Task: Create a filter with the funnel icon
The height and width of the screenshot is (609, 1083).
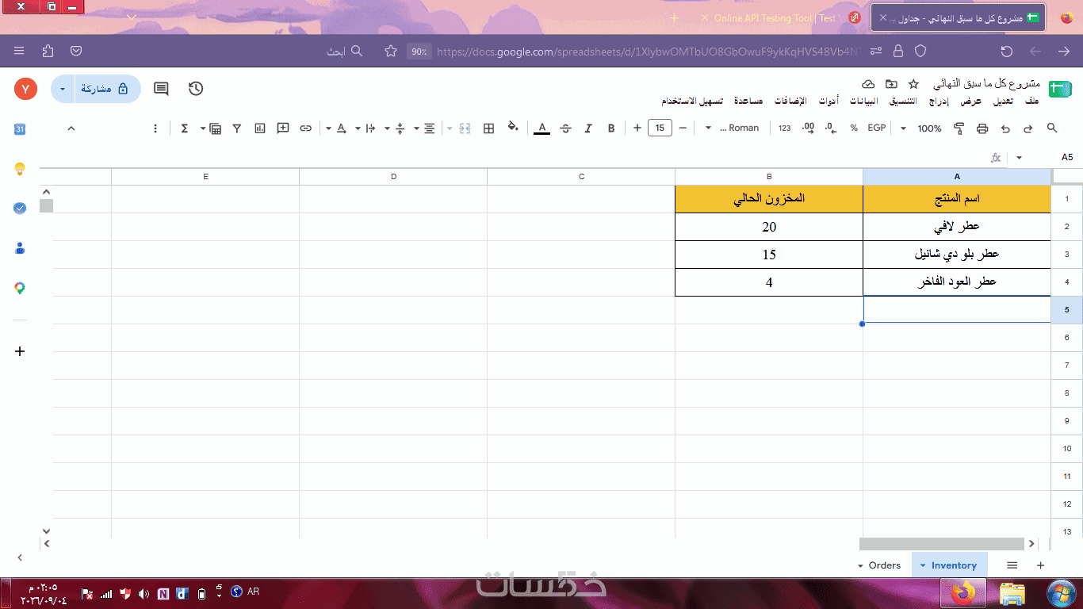Action: pos(237,128)
